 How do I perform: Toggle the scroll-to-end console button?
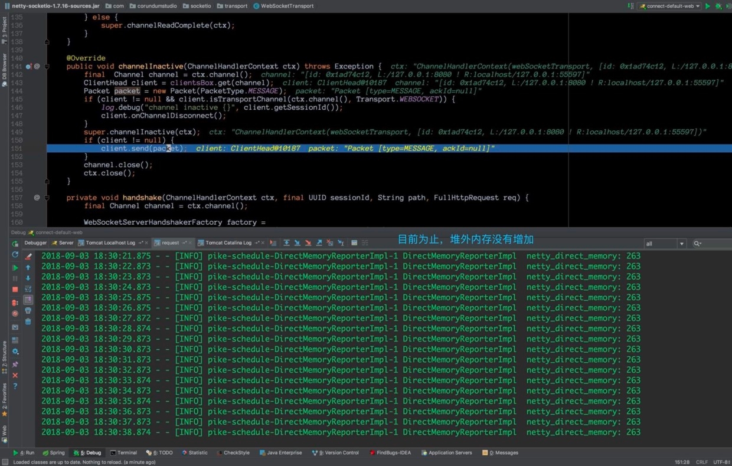click(28, 300)
